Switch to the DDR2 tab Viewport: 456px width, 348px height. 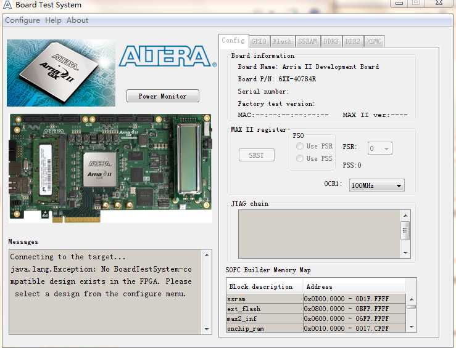[x=353, y=41]
